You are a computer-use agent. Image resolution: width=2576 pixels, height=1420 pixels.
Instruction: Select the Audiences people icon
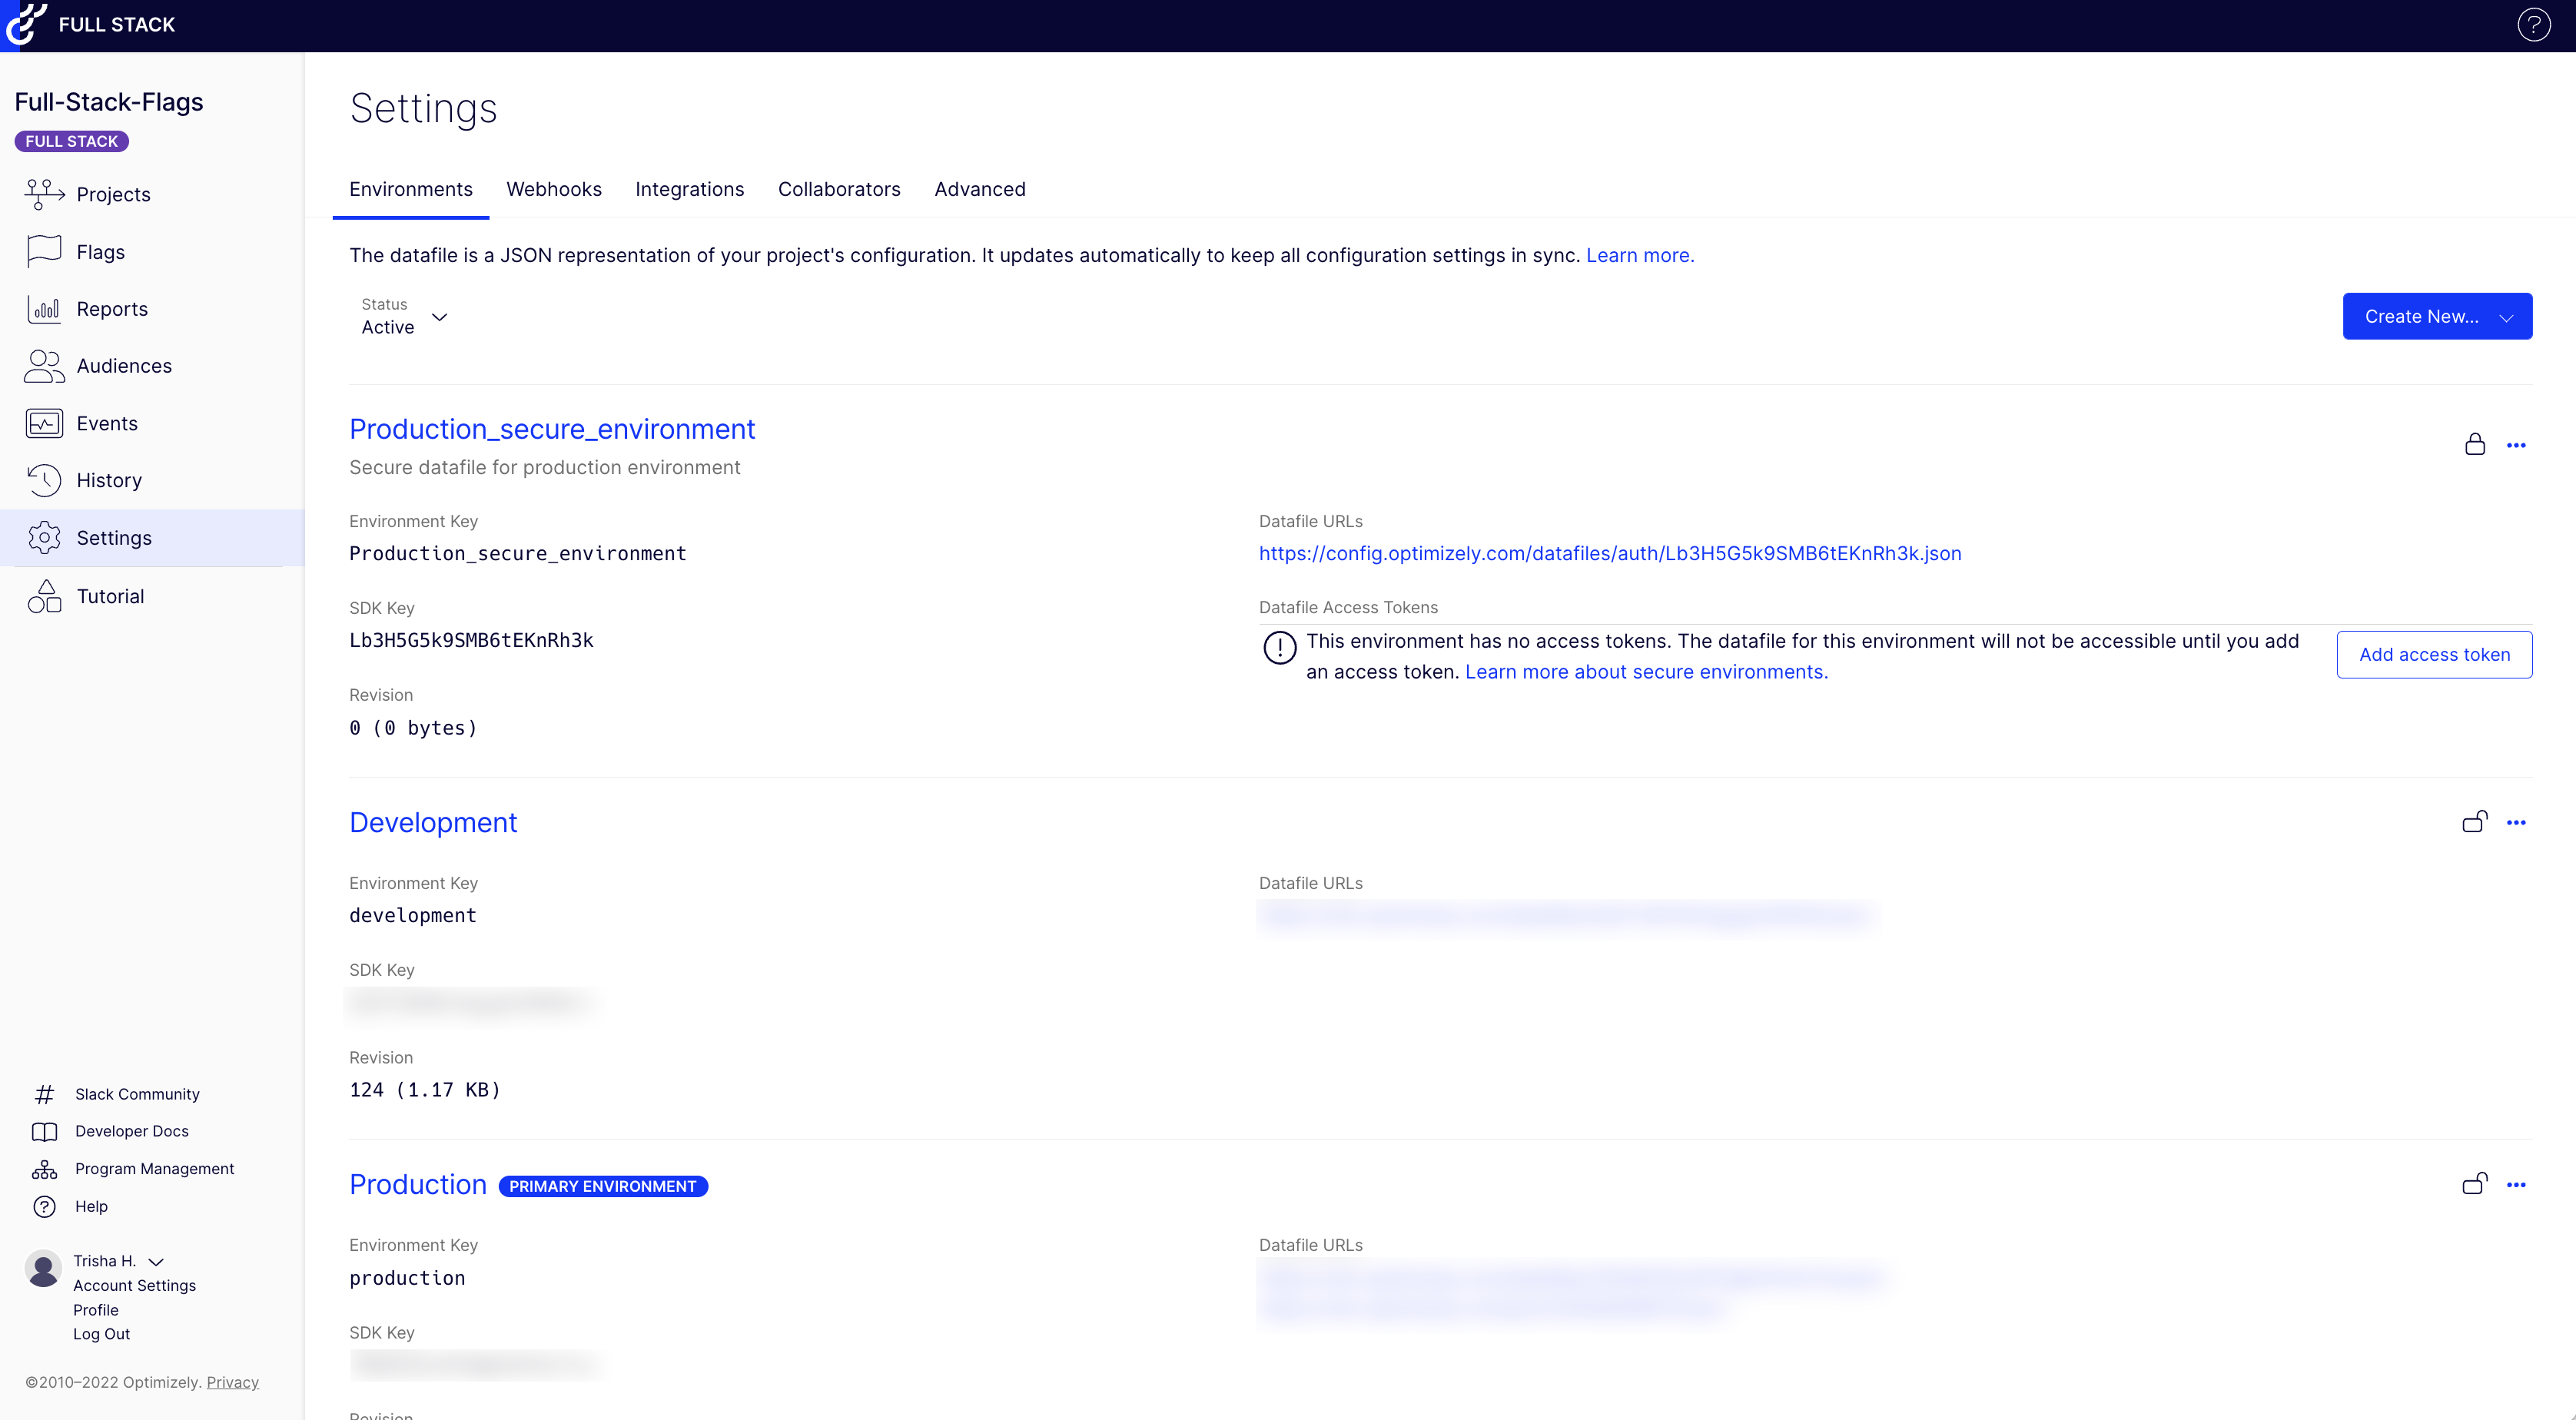tap(44, 366)
